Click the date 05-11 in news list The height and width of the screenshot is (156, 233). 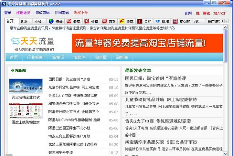point(113,80)
